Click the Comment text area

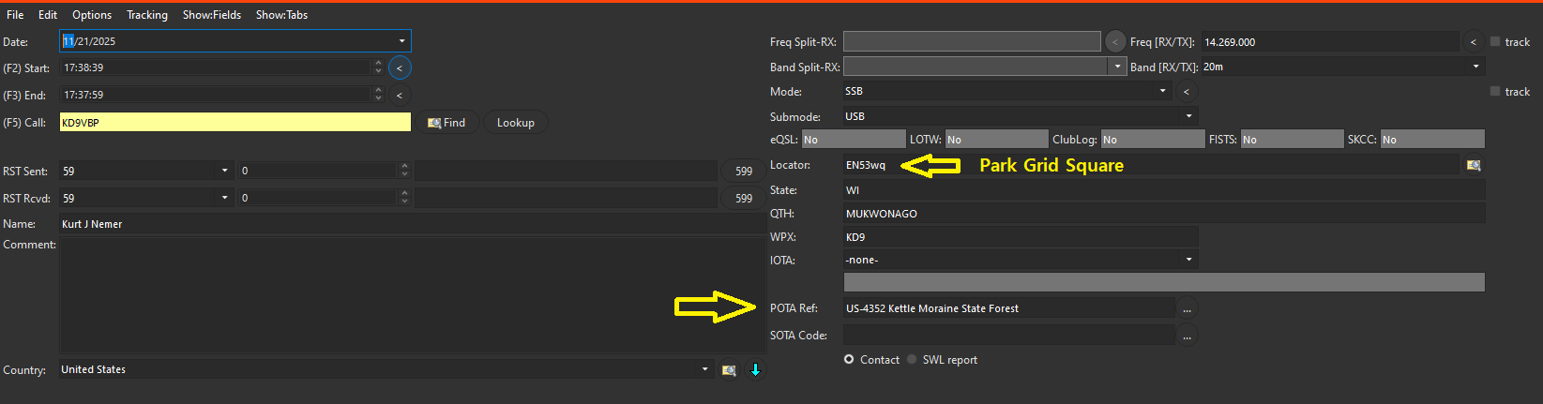(x=411, y=295)
